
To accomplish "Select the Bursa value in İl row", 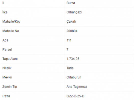I will point(71,3).
